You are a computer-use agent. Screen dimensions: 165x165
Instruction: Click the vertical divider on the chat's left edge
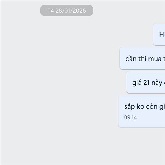click(1, 82)
